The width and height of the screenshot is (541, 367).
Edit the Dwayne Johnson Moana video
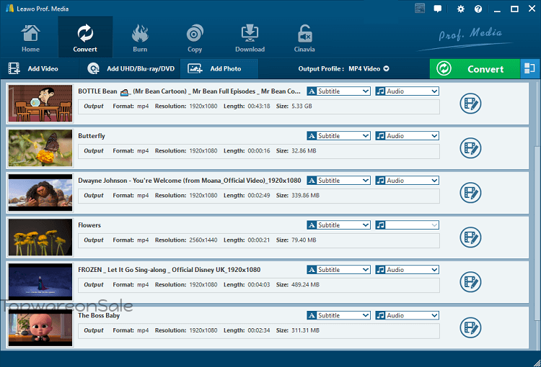pyautogui.click(x=470, y=192)
